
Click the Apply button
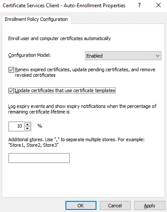click(150, 206)
